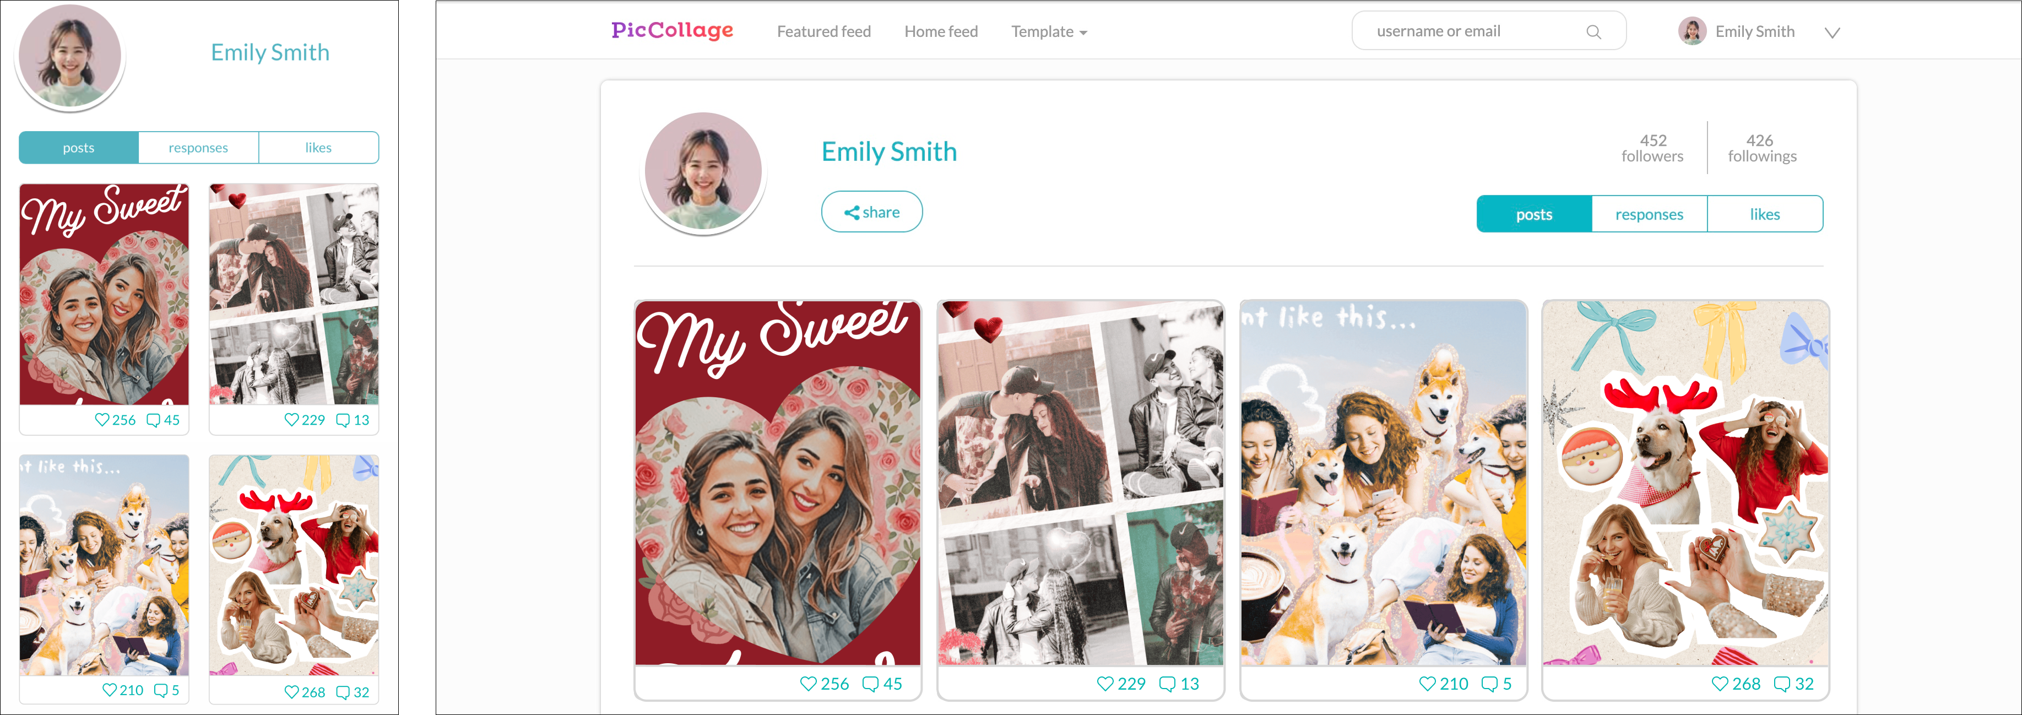Open the My Sweet heart collage in the mobile view
2022x715 pixels.
tap(105, 294)
